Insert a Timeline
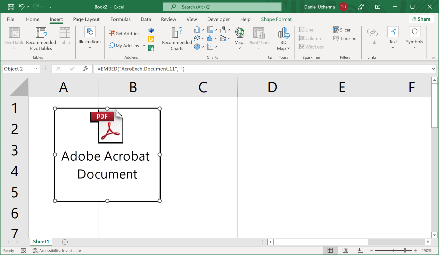 (x=345, y=38)
